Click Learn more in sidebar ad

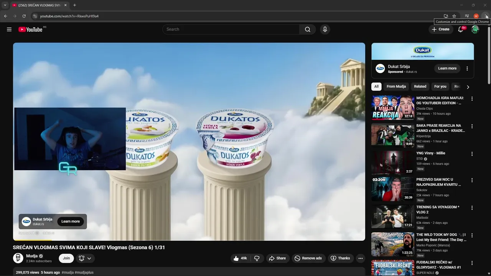point(447,69)
